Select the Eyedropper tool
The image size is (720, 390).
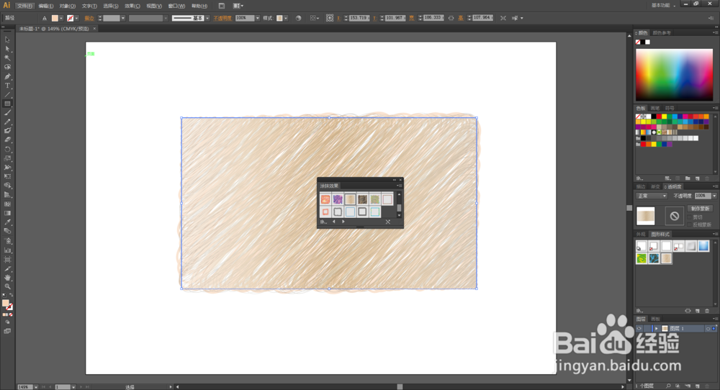coord(7,222)
